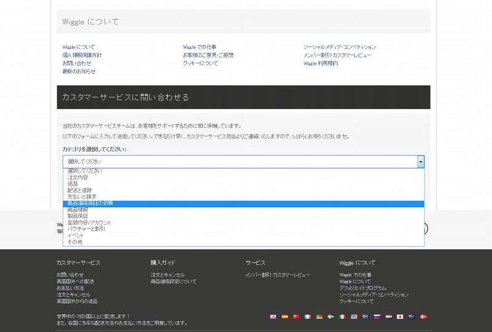Click the お問い合わせ link in dark footer

pos(70,275)
